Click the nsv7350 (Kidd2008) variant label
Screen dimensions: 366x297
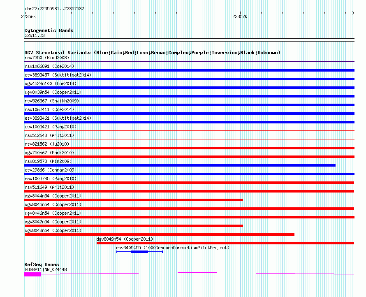point(47,58)
